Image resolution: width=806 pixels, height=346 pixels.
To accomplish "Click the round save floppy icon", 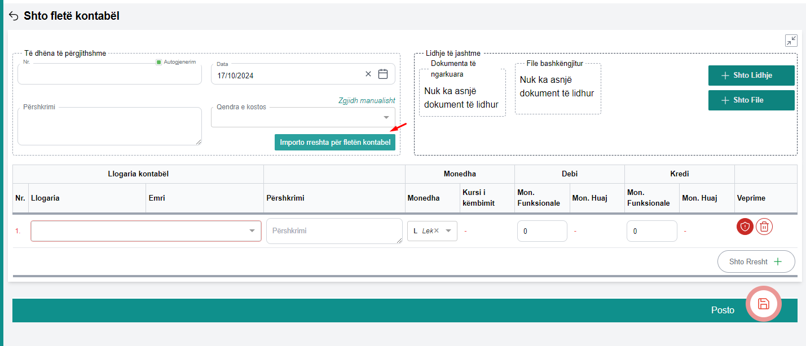I will [x=763, y=304].
